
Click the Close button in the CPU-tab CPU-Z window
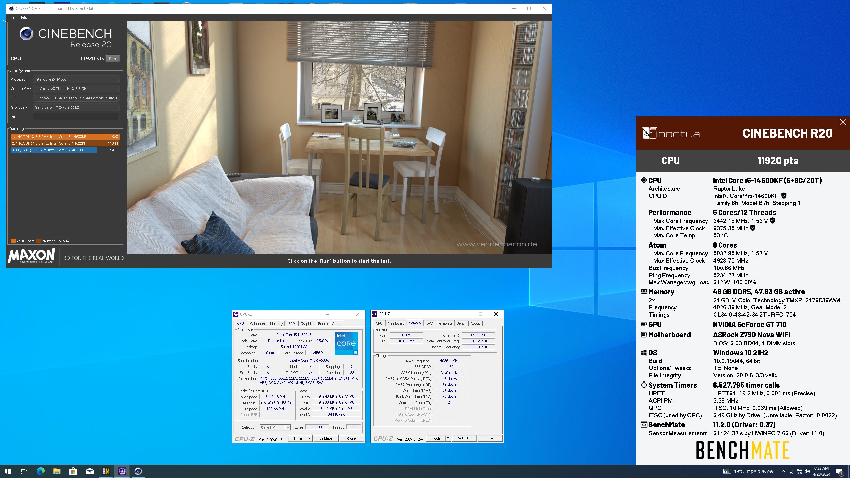[351, 438]
